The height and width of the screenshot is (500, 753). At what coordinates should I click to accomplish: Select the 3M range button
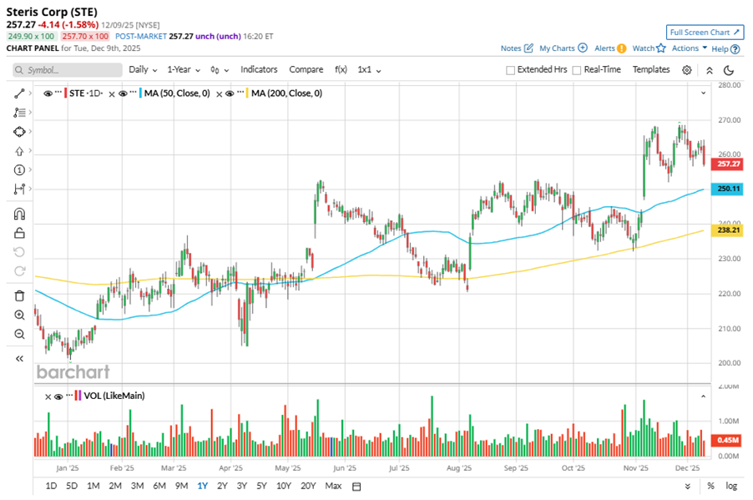[138, 486]
